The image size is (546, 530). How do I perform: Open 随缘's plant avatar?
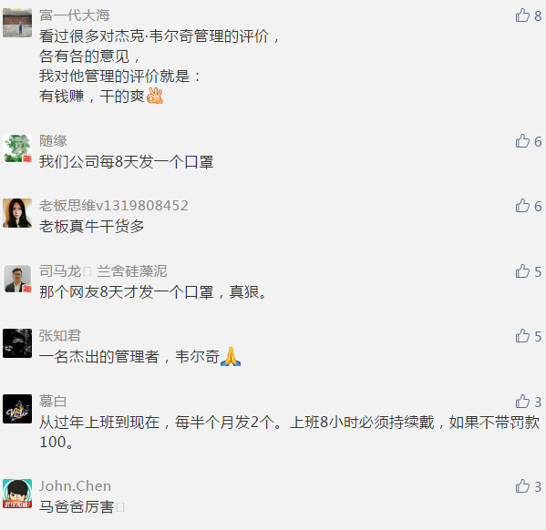point(17,148)
